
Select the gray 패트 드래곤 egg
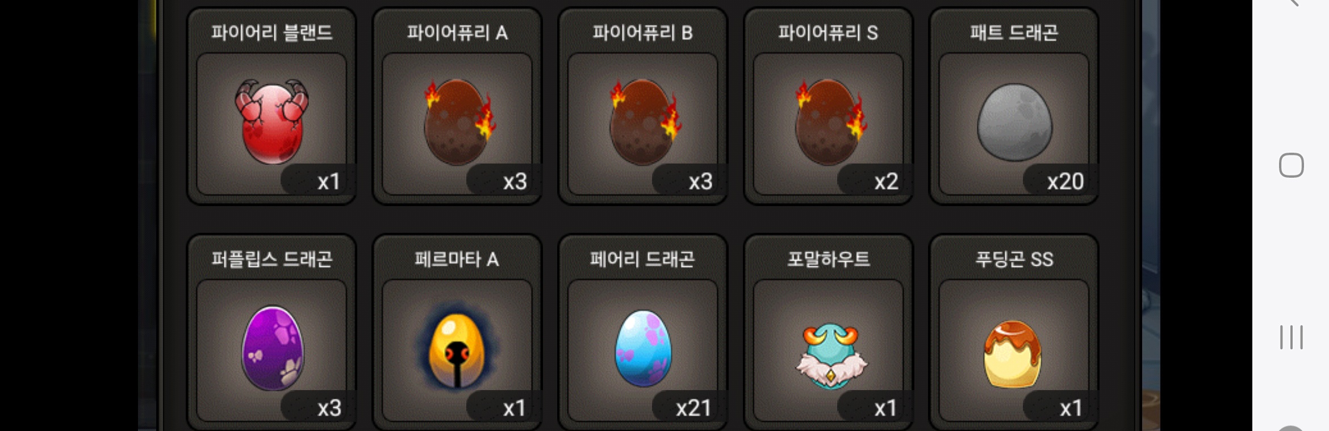(x=1014, y=122)
